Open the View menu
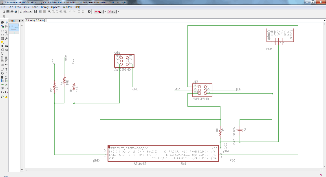 [26, 7]
